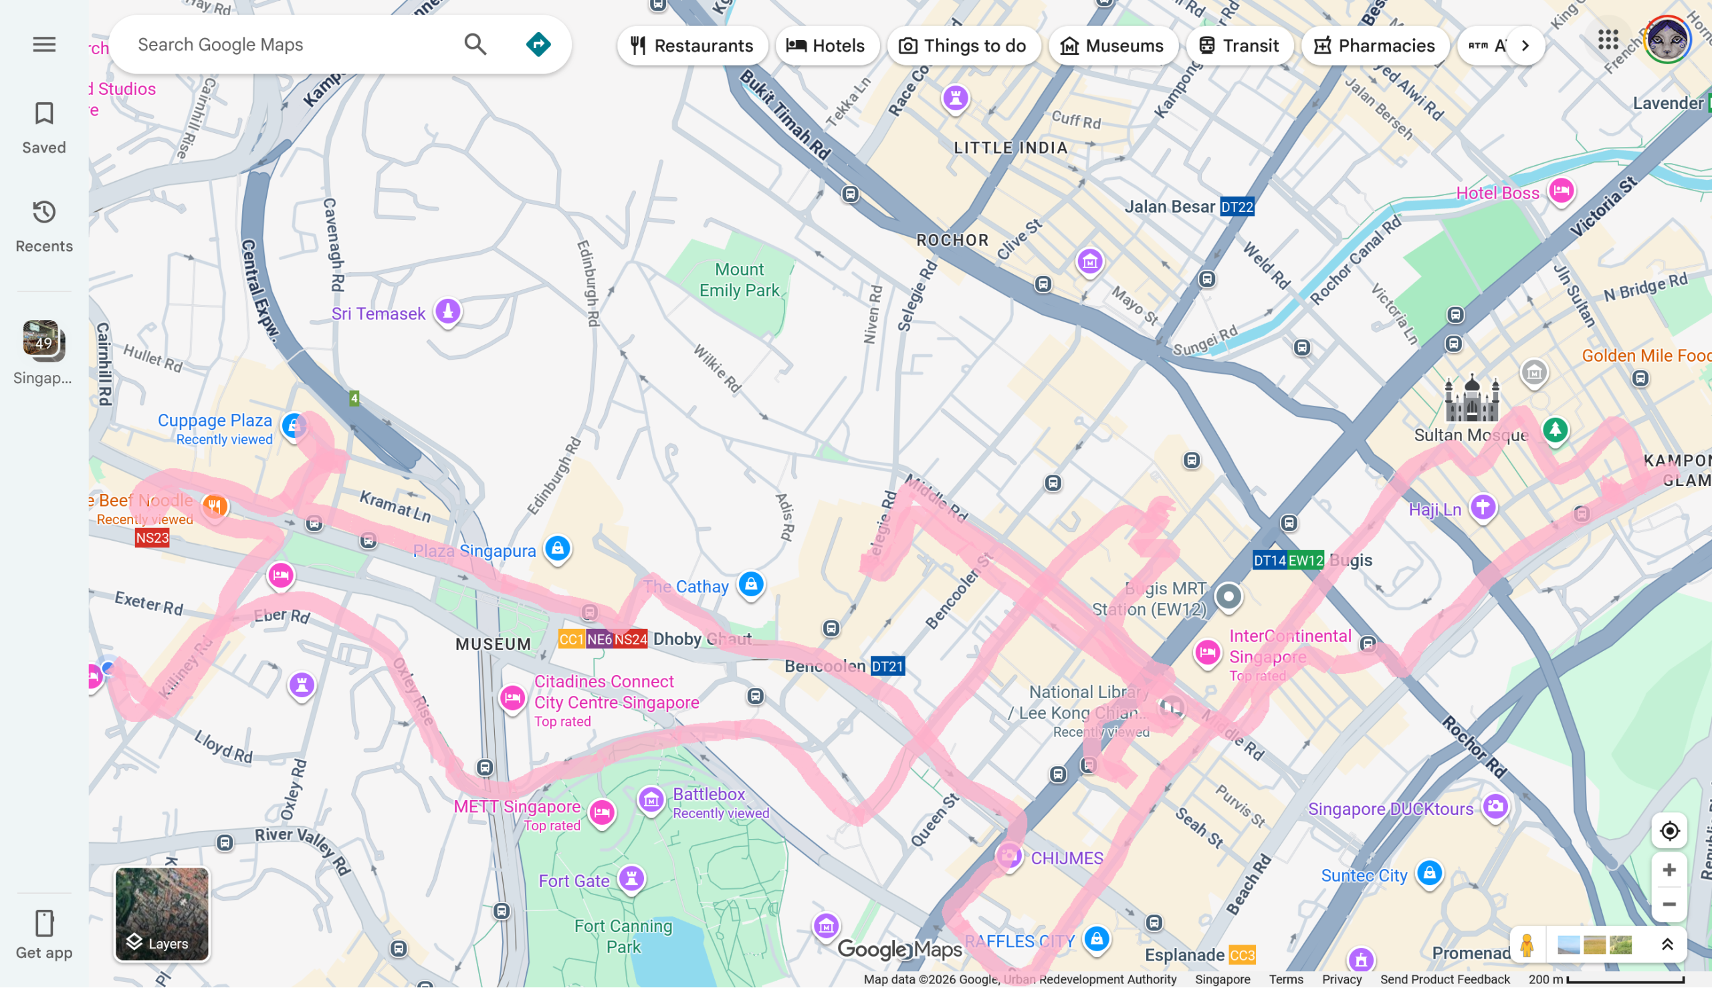Click Send Product Feedback link
1712x988 pixels.
point(1444,979)
